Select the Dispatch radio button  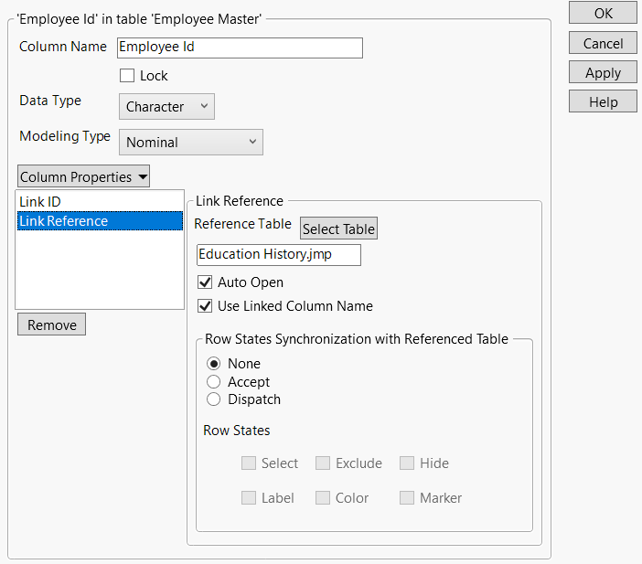click(x=214, y=399)
